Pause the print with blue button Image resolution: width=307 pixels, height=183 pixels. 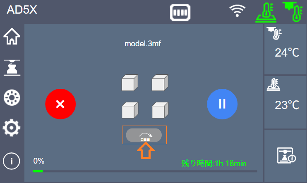[222, 104]
